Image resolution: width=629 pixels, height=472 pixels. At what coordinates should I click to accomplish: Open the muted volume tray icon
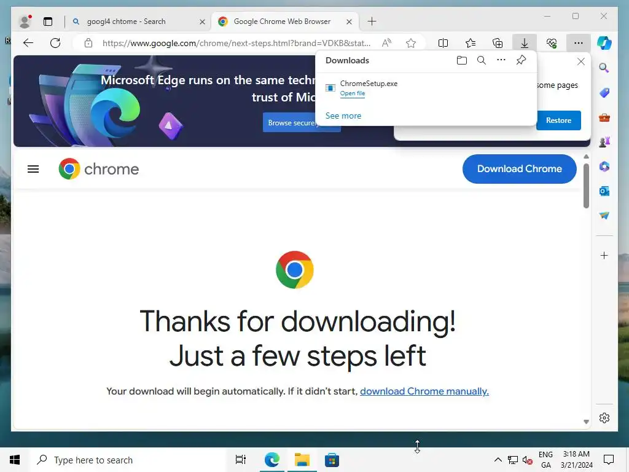tap(527, 460)
